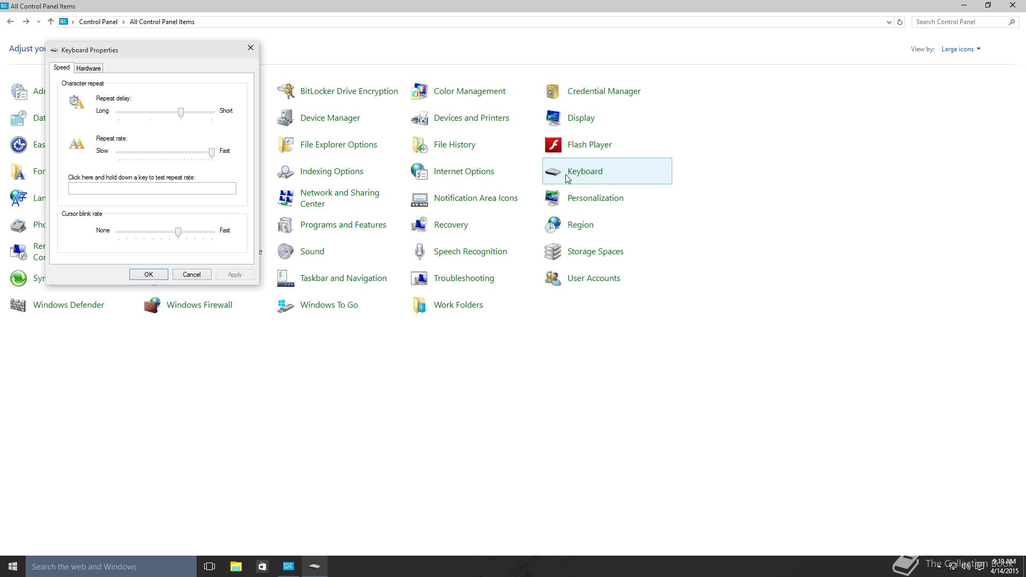This screenshot has width=1026, height=577.
Task: Click the test repeat rate text box
Action: click(x=152, y=189)
